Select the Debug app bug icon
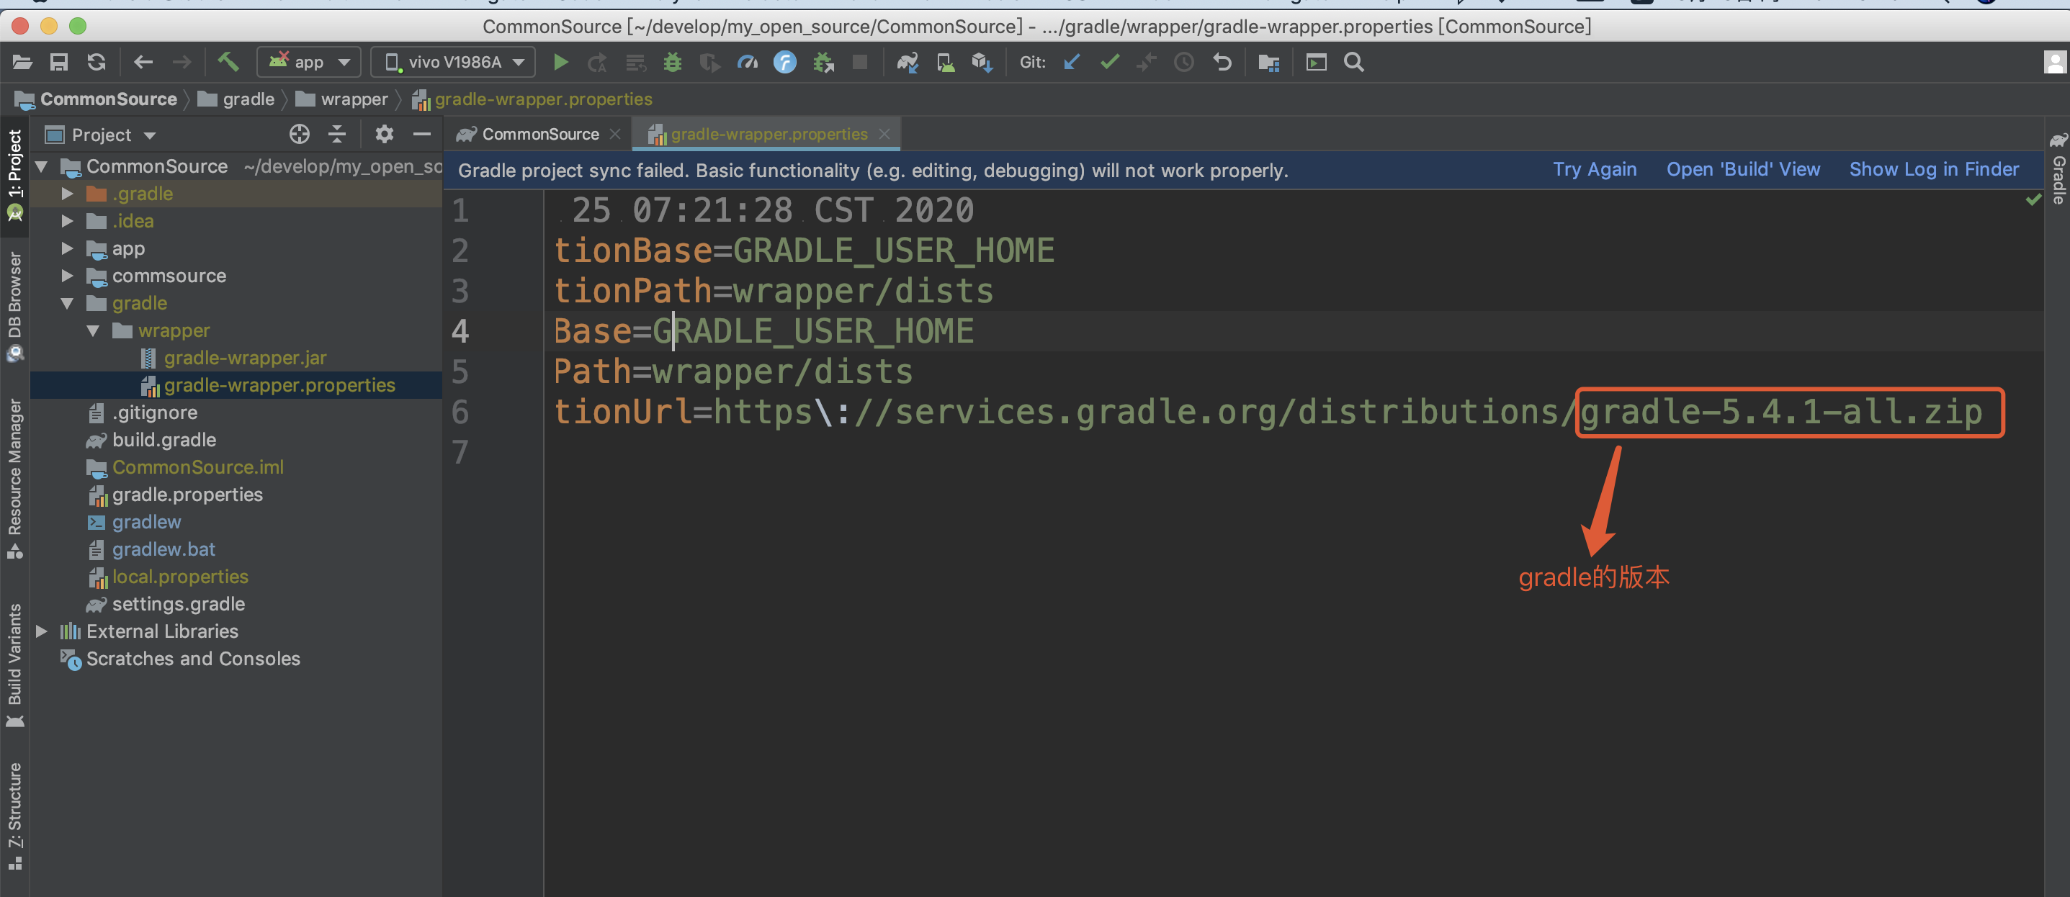The width and height of the screenshot is (2070, 897). click(672, 62)
